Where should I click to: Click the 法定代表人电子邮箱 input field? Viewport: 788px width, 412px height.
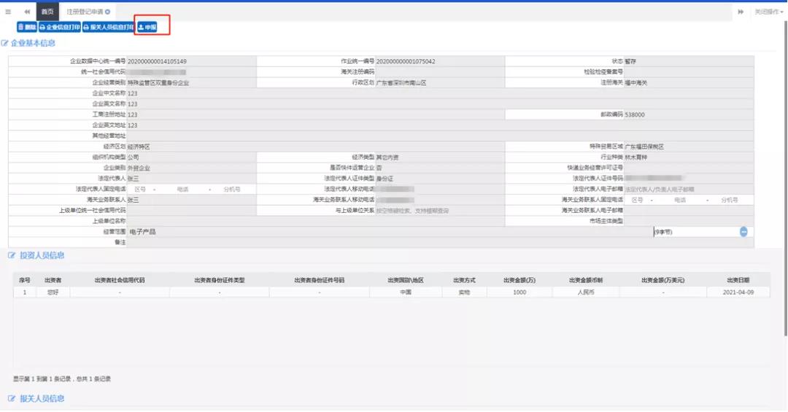tap(688, 190)
